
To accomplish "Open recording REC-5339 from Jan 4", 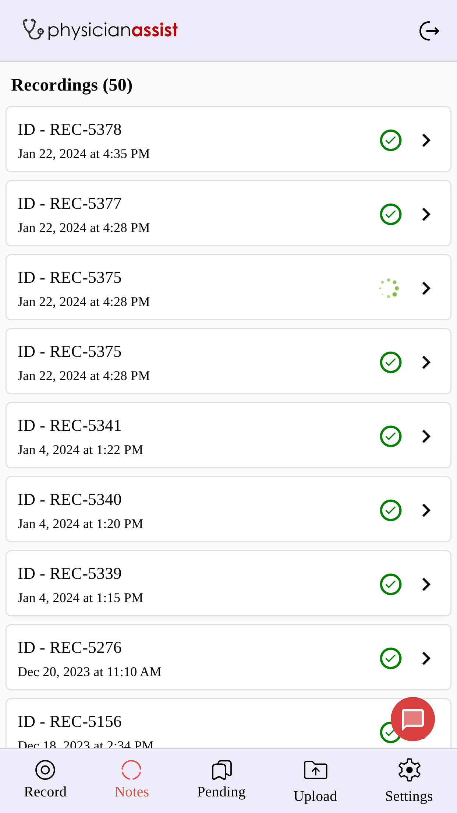I will (x=229, y=583).
